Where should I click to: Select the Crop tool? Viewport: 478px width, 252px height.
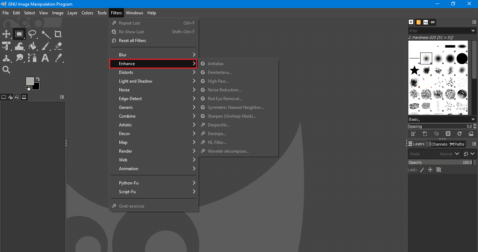pos(58,34)
